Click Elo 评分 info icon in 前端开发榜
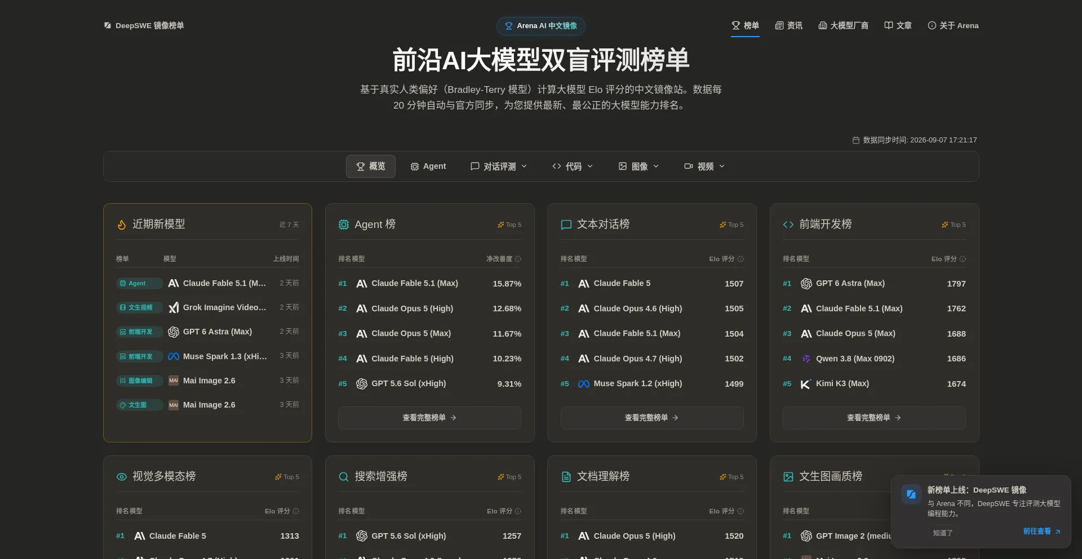The width and height of the screenshot is (1082, 559). pos(963,259)
